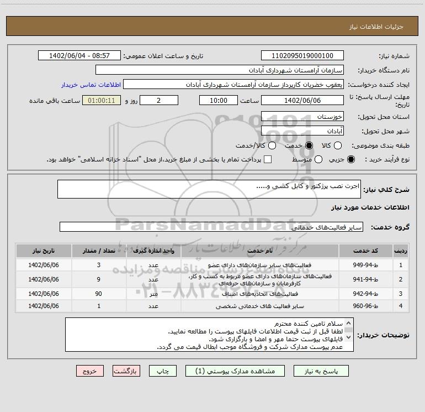Screen dimensions: 425x412
Task: Open اطلاعات تماس خریدار link
Action: pyautogui.click(x=91, y=85)
